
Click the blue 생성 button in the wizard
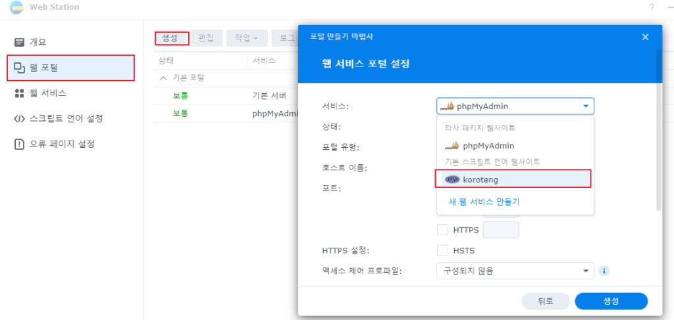(611, 301)
